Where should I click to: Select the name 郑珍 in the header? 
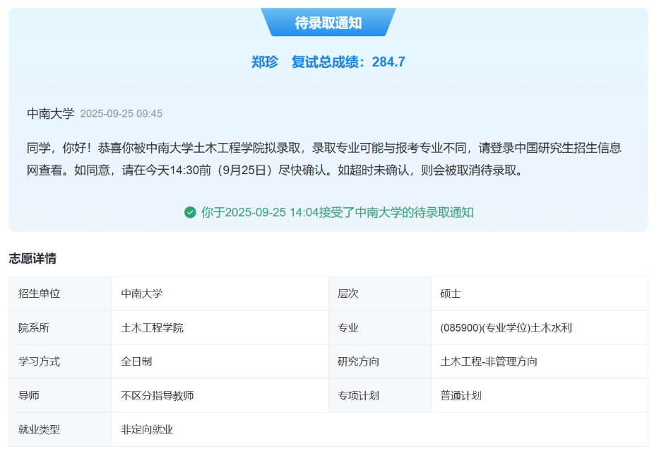pyautogui.click(x=265, y=62)
